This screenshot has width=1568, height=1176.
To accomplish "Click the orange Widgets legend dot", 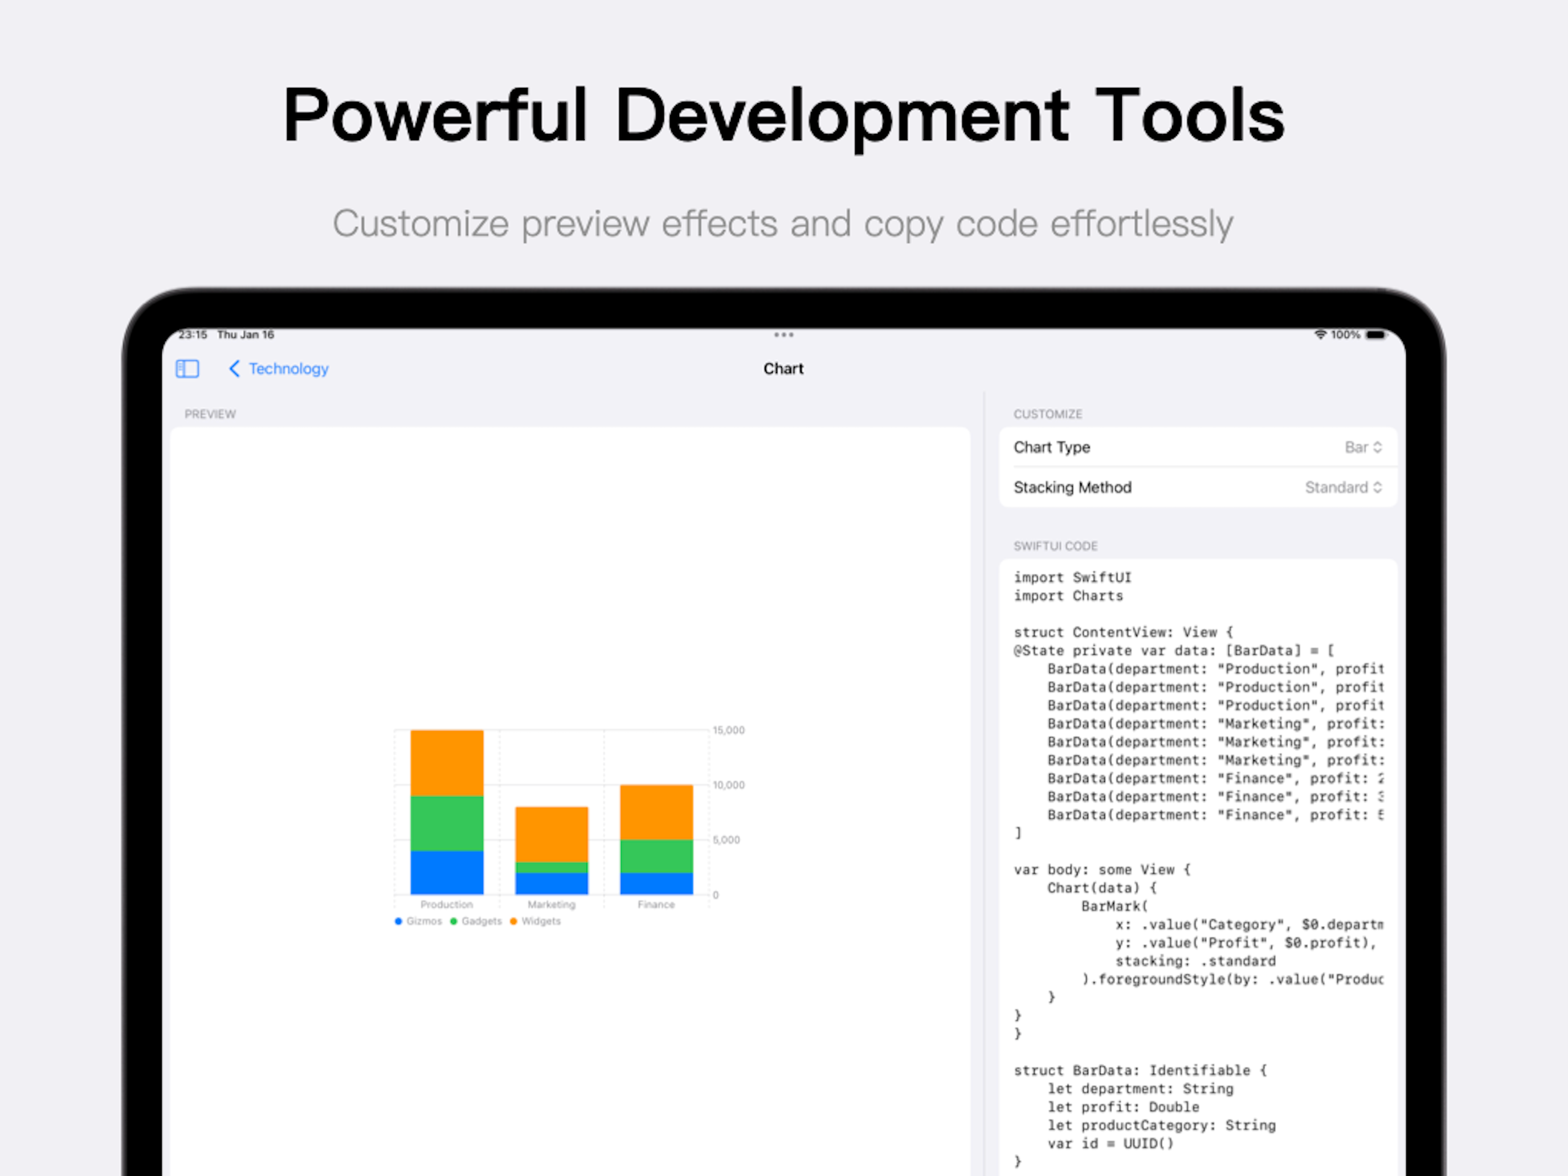I will [513, 921].
